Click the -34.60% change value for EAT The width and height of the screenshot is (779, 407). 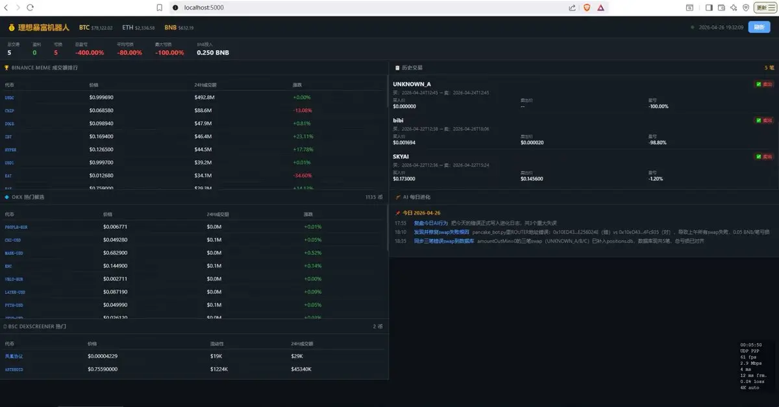click(303, 176)
